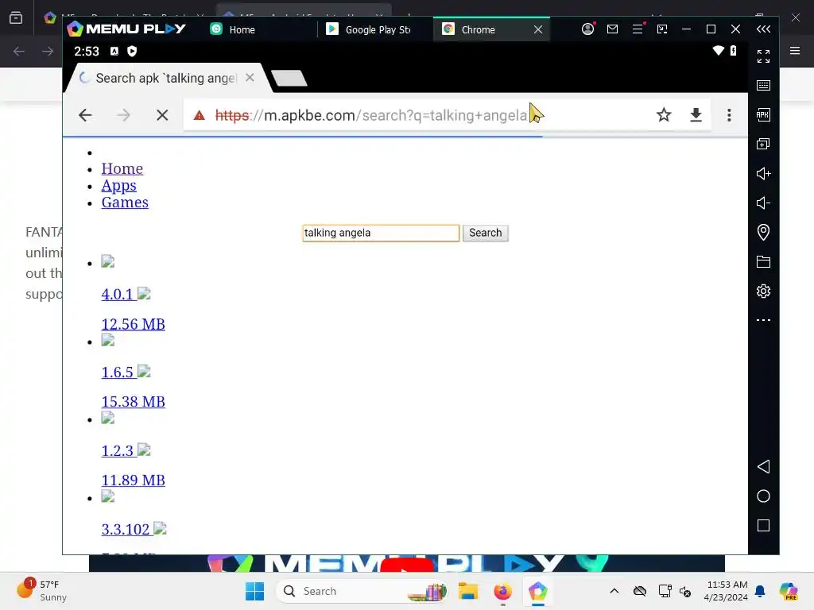The height and width of the screenshot is (610, 814).
Task: Switch to the Google Play Store tab
Action: (x=370, y=29)
